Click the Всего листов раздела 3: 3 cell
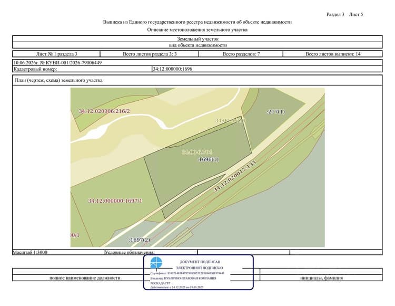The image size is (395, 306). point(150,54)
